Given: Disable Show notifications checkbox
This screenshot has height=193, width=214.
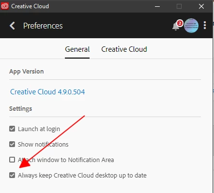Looking at the screenshot, I should coord(12,144).
